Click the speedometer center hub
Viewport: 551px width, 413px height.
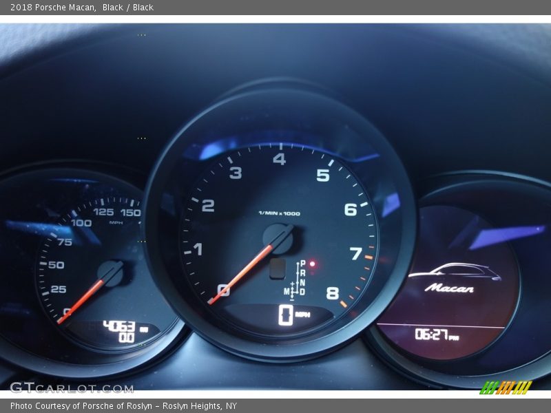[111, 273]
